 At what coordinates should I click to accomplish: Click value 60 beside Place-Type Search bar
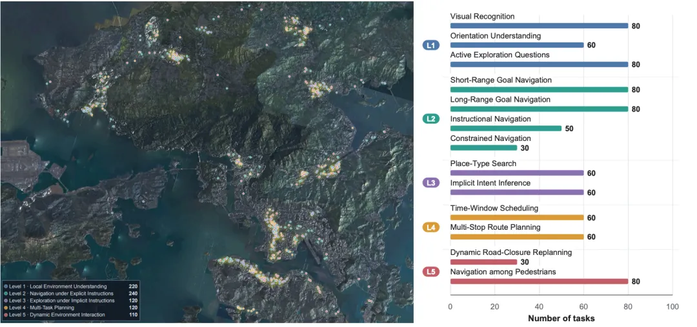(x=591, y=173)
